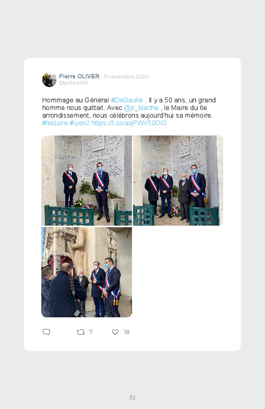Click the like count 18
265x409 pixels.
tap(126, 332)
